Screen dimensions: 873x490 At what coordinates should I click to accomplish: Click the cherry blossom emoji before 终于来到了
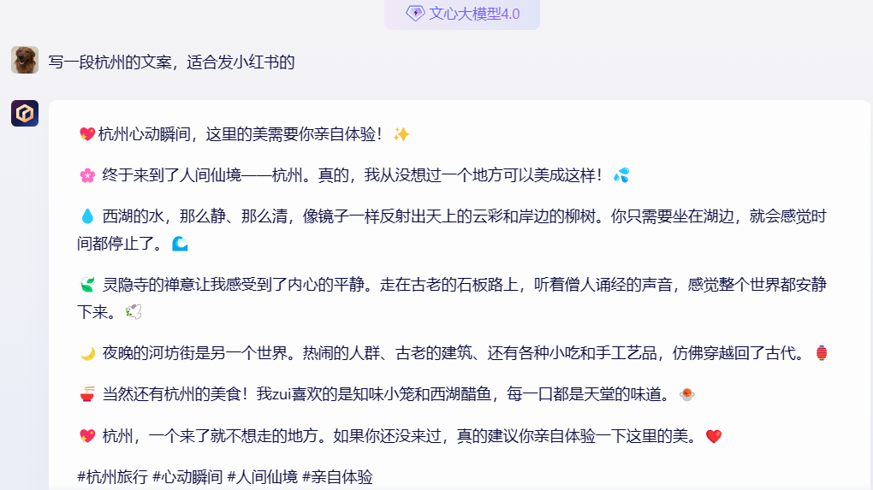86,175
